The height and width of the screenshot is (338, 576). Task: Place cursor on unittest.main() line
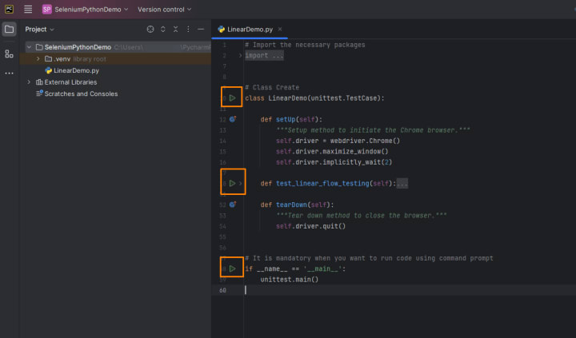290,280
